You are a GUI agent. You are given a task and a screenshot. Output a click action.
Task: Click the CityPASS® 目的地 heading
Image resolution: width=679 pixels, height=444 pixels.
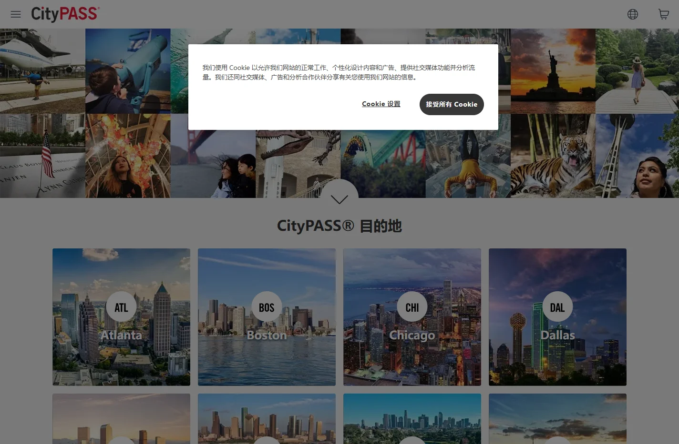click(x=339, y=226)
